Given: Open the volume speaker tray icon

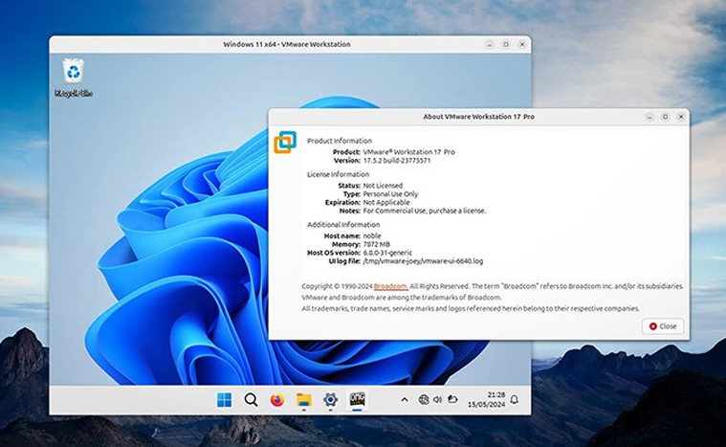Looking at the screenshot, I should click(x=437, y=399).
